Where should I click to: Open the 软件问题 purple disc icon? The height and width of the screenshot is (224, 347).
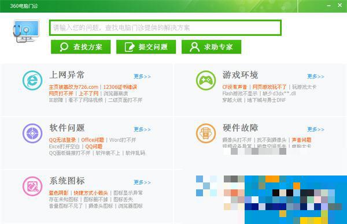click(x=32, y=133)
